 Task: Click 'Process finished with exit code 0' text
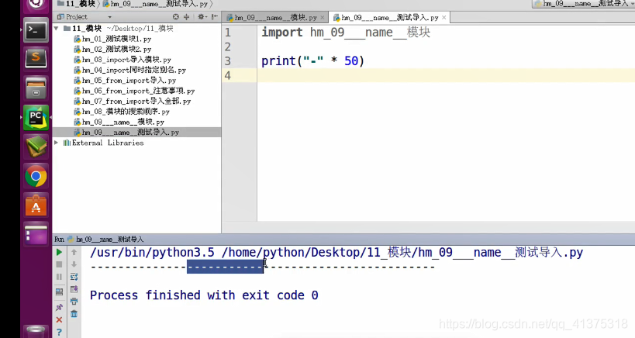click(204, 295)
